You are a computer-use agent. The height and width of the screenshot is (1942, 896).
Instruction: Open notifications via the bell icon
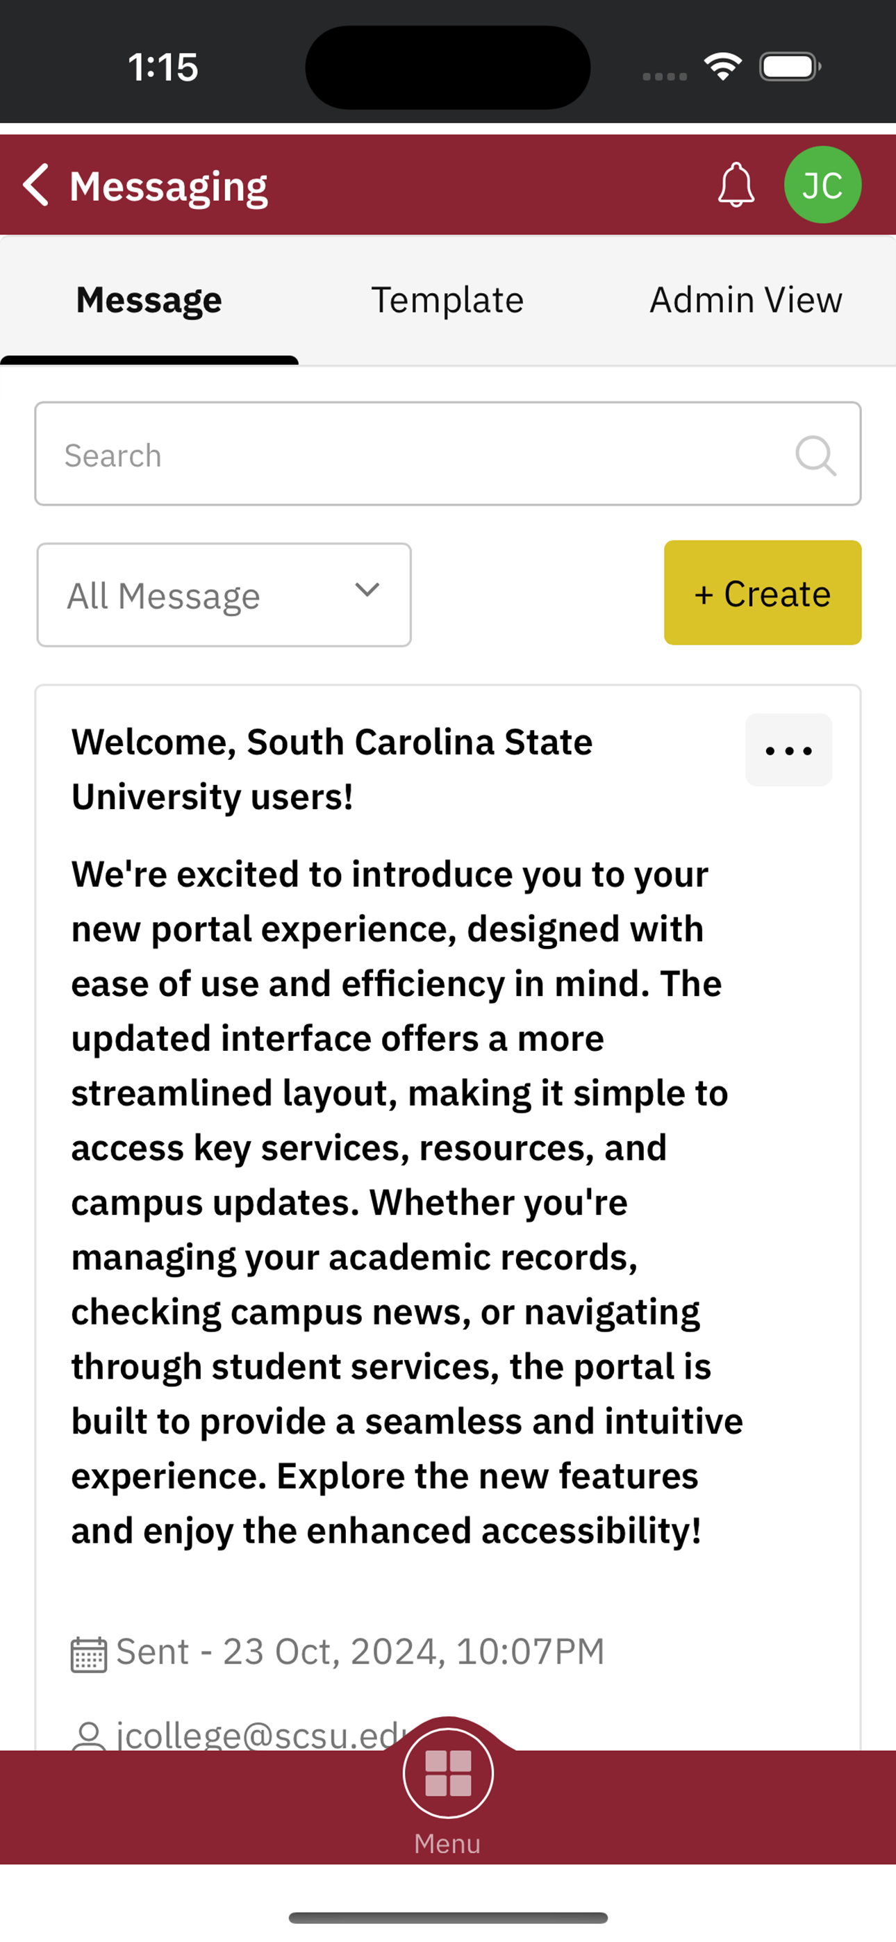736,185
